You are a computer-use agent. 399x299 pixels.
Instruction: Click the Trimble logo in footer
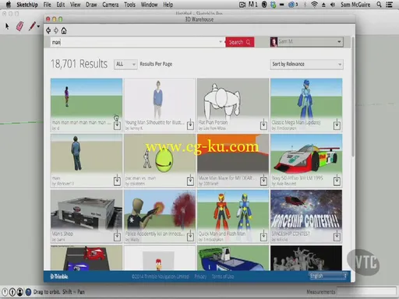pyautogui.click(x=59, y=276)
